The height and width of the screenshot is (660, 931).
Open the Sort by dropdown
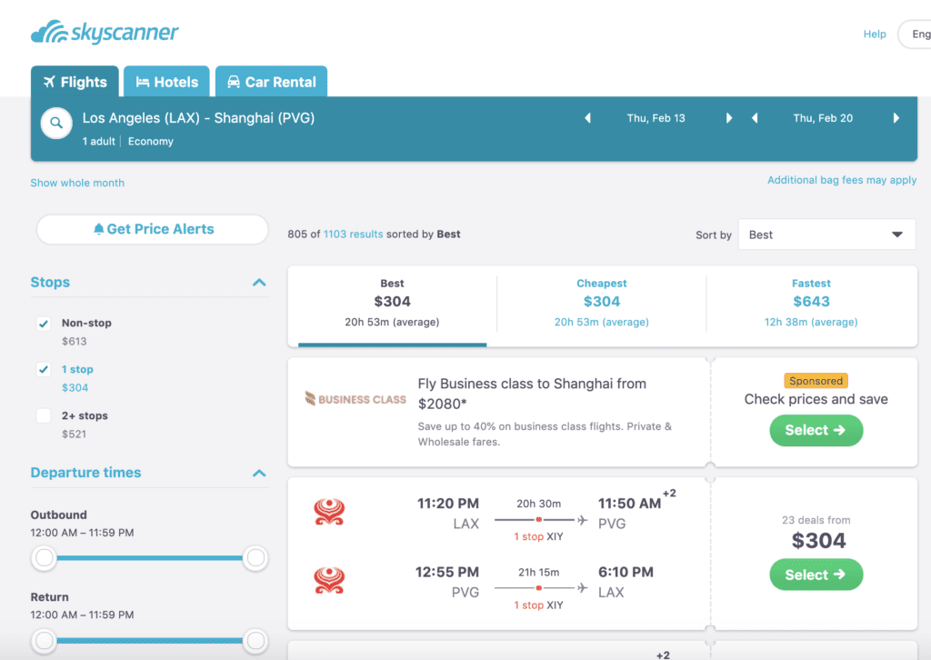(x=826, y=234)
